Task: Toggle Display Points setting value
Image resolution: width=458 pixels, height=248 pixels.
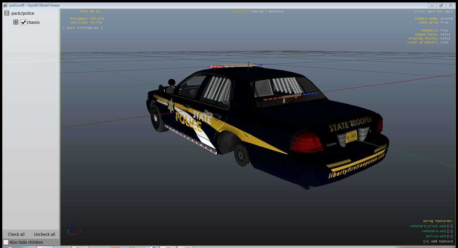Action: point(445,39)
